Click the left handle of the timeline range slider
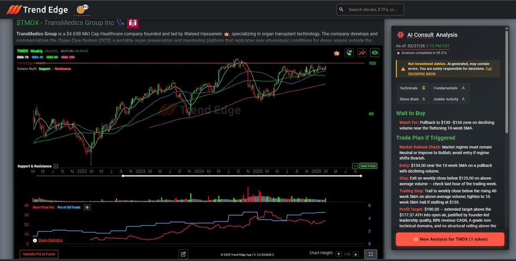516x261 pixels. click(x=123, y=176)
